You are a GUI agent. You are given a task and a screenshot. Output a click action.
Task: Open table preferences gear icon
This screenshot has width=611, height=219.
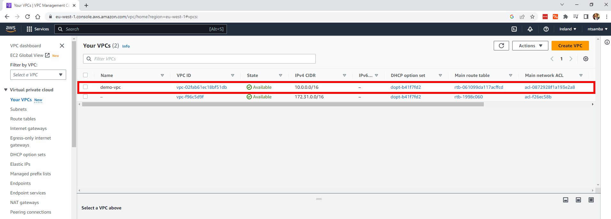pyautogui.click(x=586, y=59)
